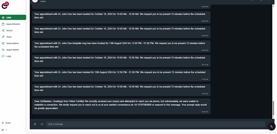
Task: Click the paperclip attachment icon
Action: [35, 124]
